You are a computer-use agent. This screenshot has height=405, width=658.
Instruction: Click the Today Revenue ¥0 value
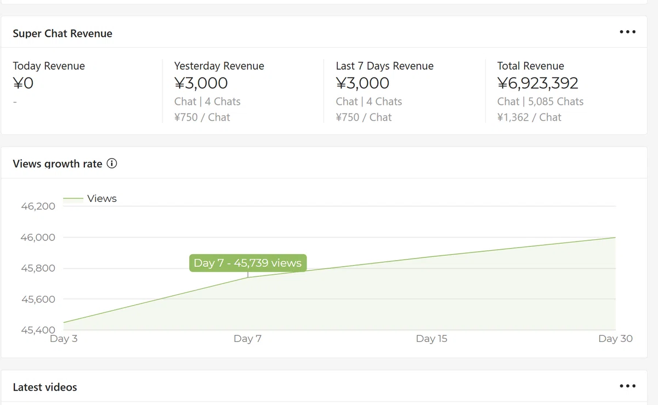(x=23, y=83)
